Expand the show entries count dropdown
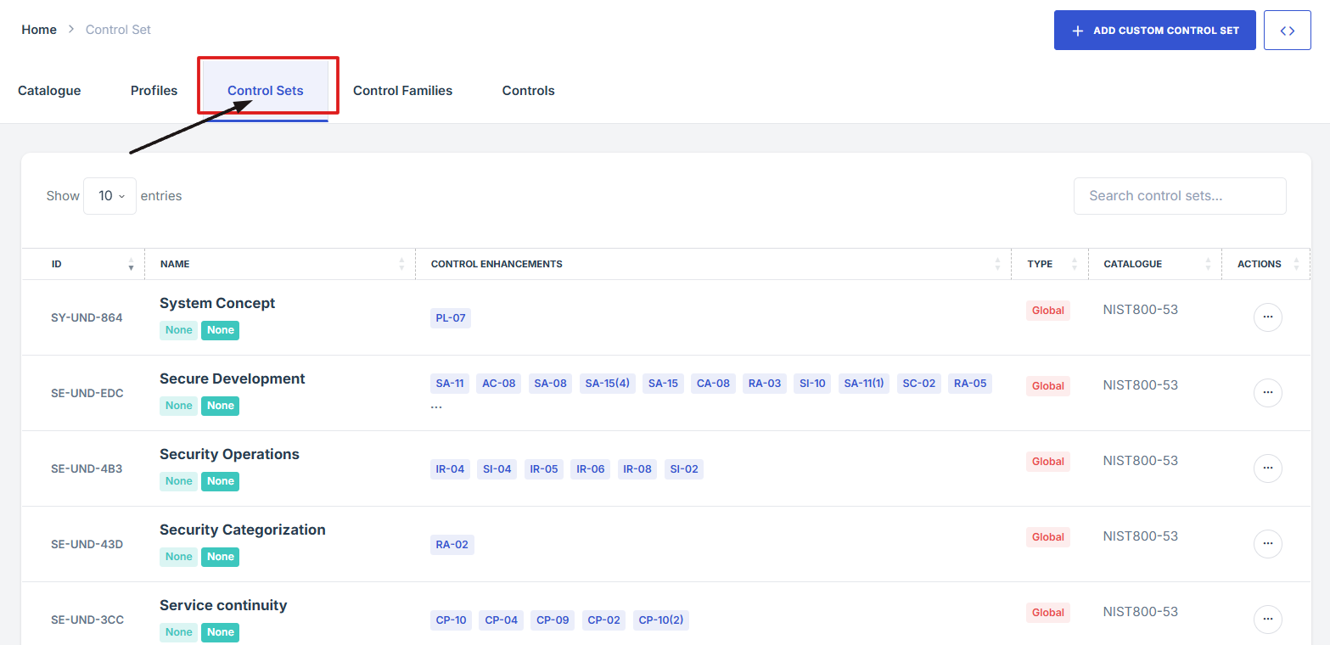This screenshot has width=1330, height=645. 109,196
